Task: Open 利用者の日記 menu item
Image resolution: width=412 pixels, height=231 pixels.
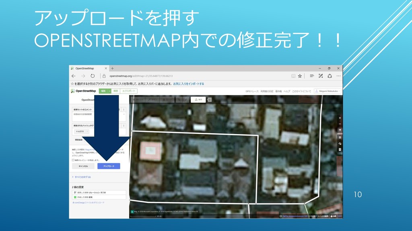Action: pyautogui.click(x=267, y=91)
